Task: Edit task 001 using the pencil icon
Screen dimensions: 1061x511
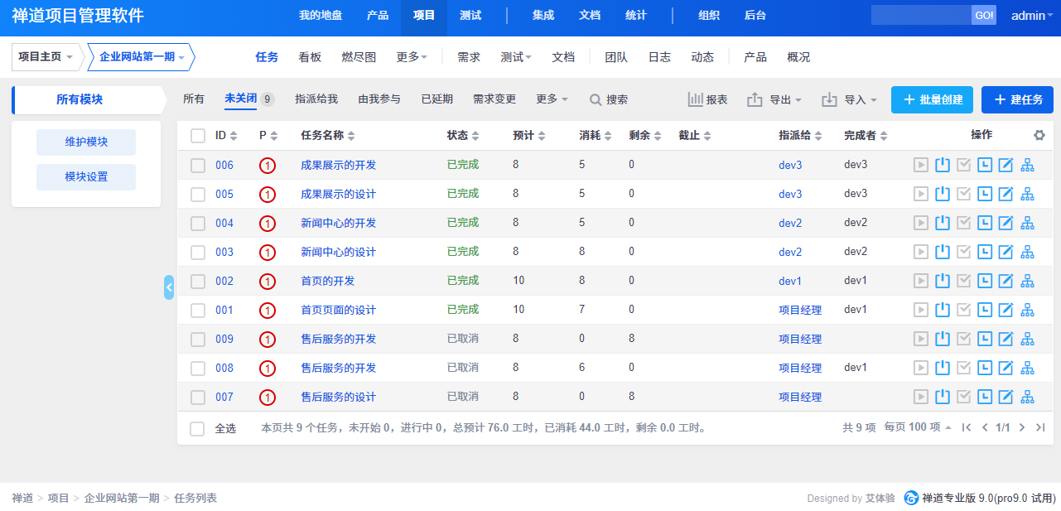Action: click(1006, 310)
